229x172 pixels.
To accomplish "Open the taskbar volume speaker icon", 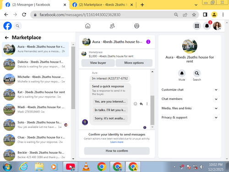I will click(202, 167).
